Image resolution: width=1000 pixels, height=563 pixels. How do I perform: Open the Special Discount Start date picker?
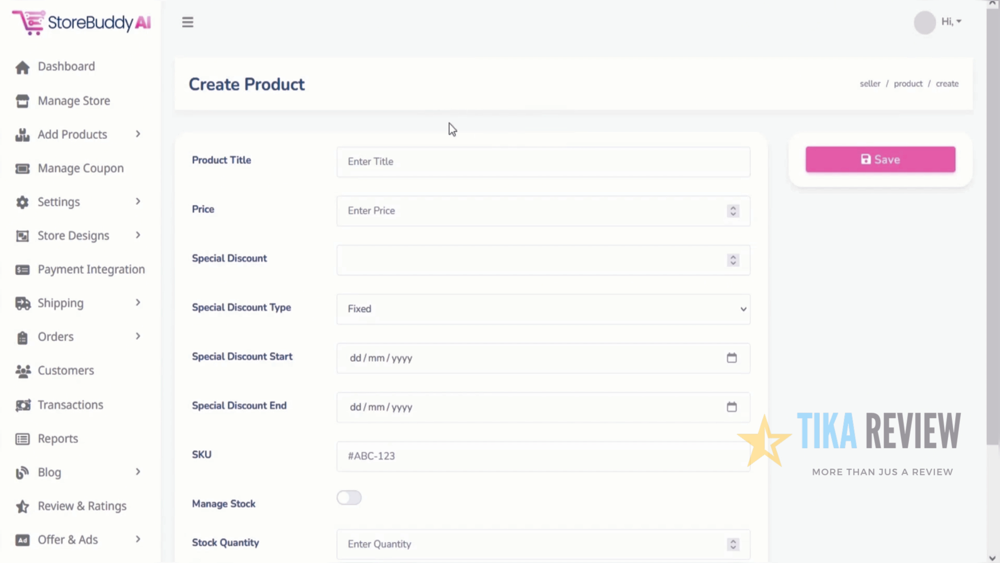point(731,358)
